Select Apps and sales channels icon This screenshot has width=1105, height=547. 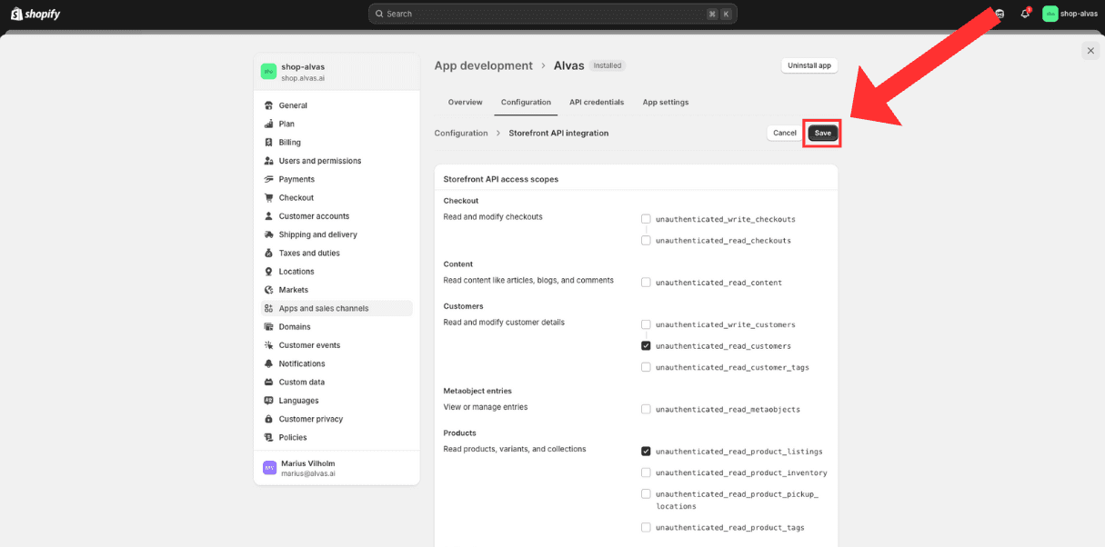(x=269, y=309)
